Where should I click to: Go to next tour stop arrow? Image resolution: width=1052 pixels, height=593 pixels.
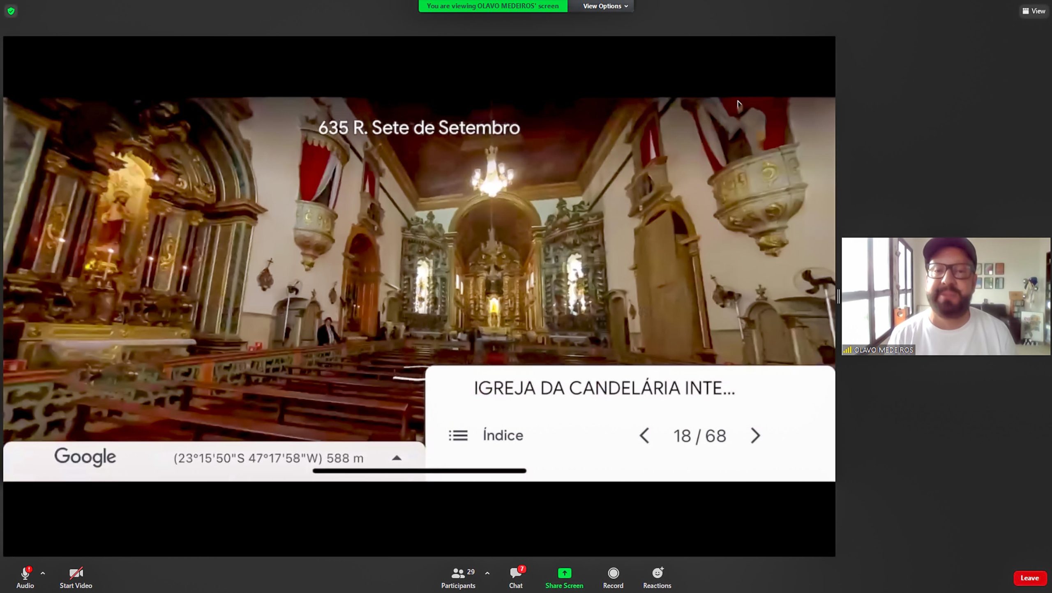(x=755, y=436)
